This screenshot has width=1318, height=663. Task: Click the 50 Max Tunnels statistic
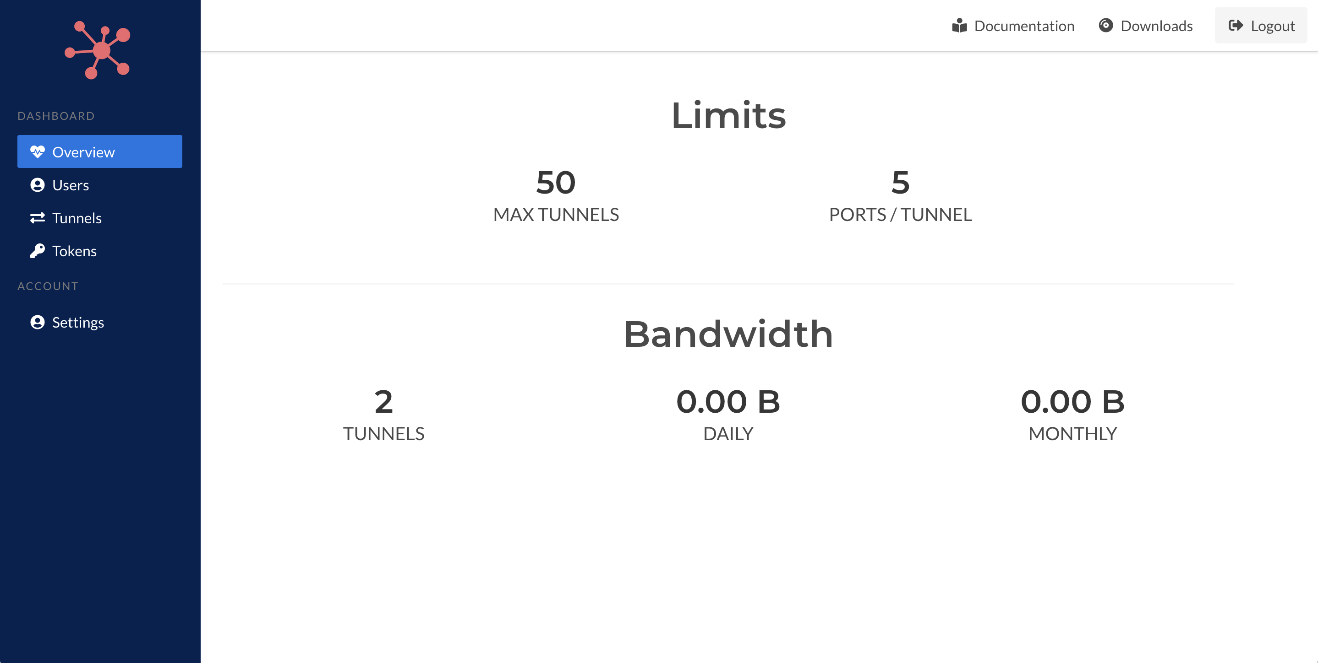pos(556,196)
